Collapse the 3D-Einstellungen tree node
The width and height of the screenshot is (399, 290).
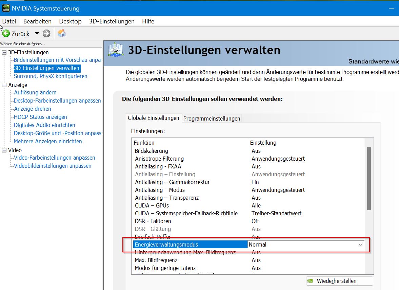pyautogui.click(x=4, y=52)
